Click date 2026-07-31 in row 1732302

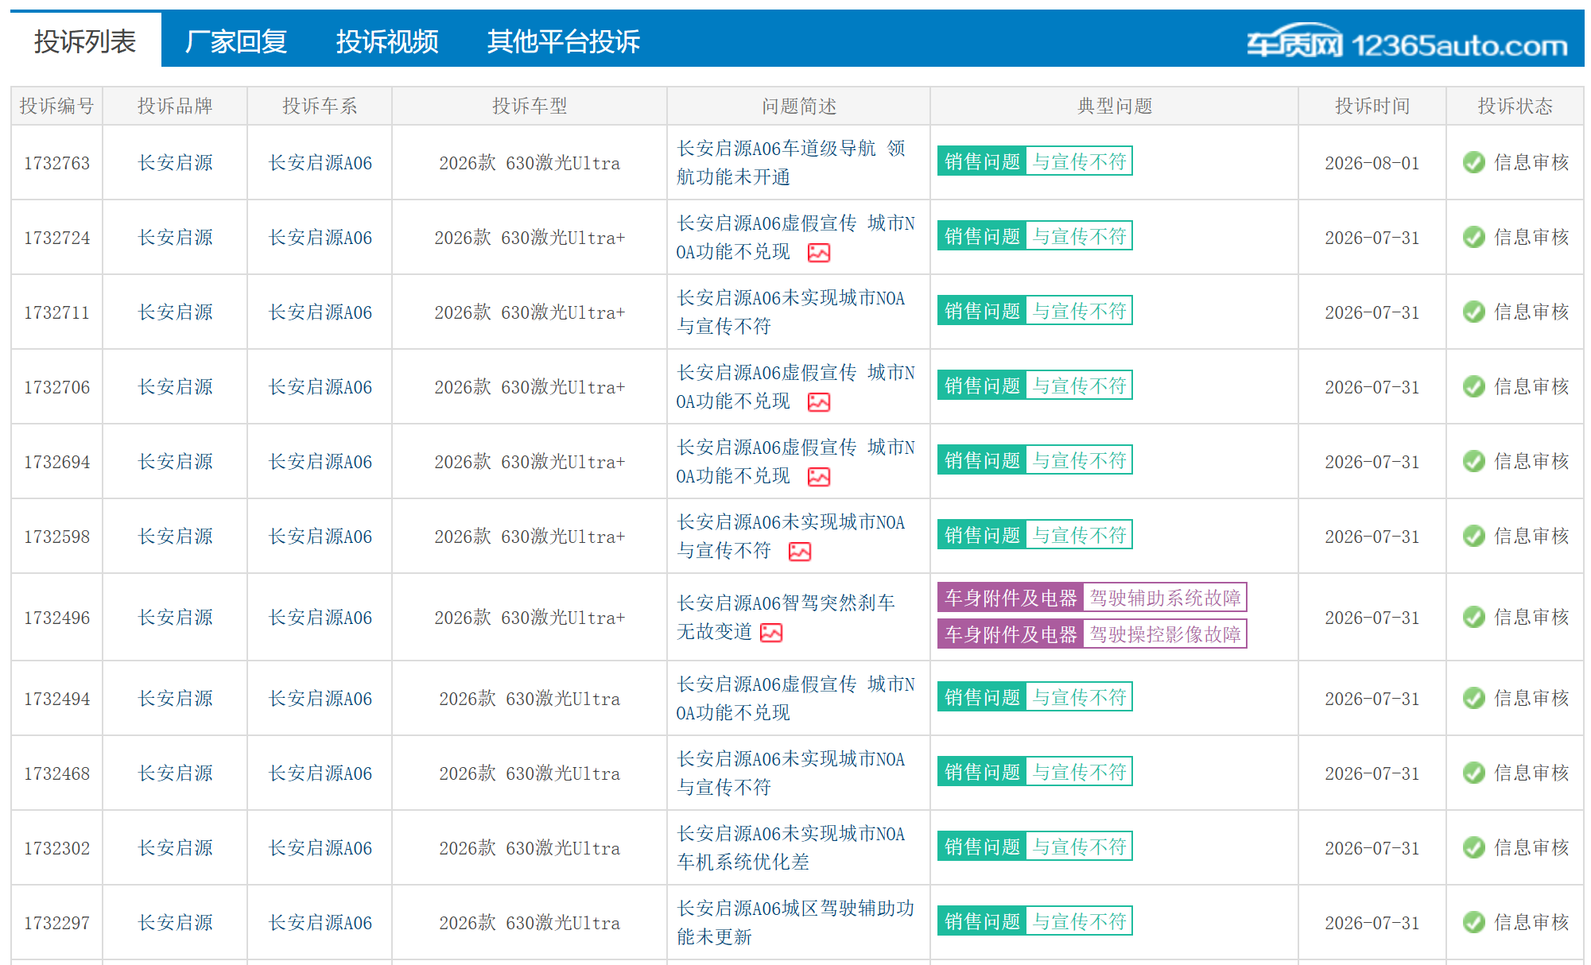(x=1372, y=848)
